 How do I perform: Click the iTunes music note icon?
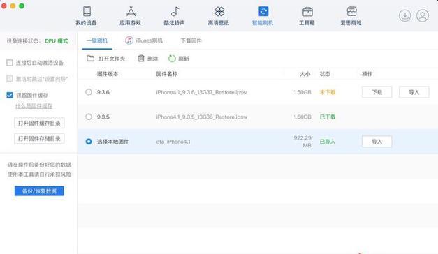click(129, 40)
